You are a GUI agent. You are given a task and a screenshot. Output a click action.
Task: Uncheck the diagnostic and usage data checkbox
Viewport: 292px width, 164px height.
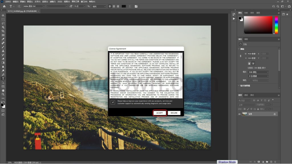[x=113, y=102]
